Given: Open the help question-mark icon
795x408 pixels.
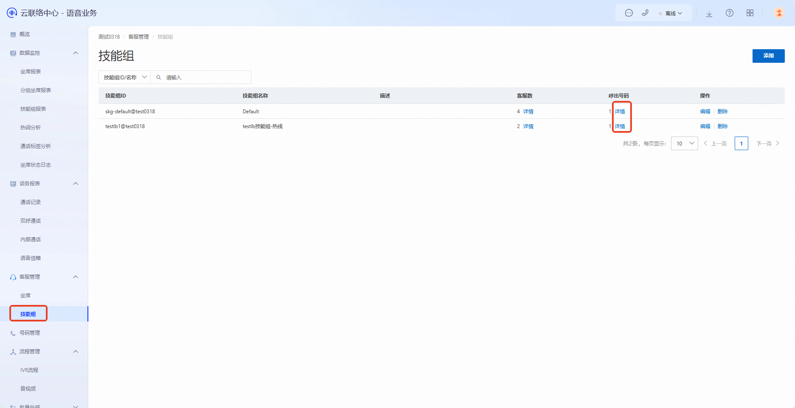Looking at the screenshot, I should tap(730, 13).
